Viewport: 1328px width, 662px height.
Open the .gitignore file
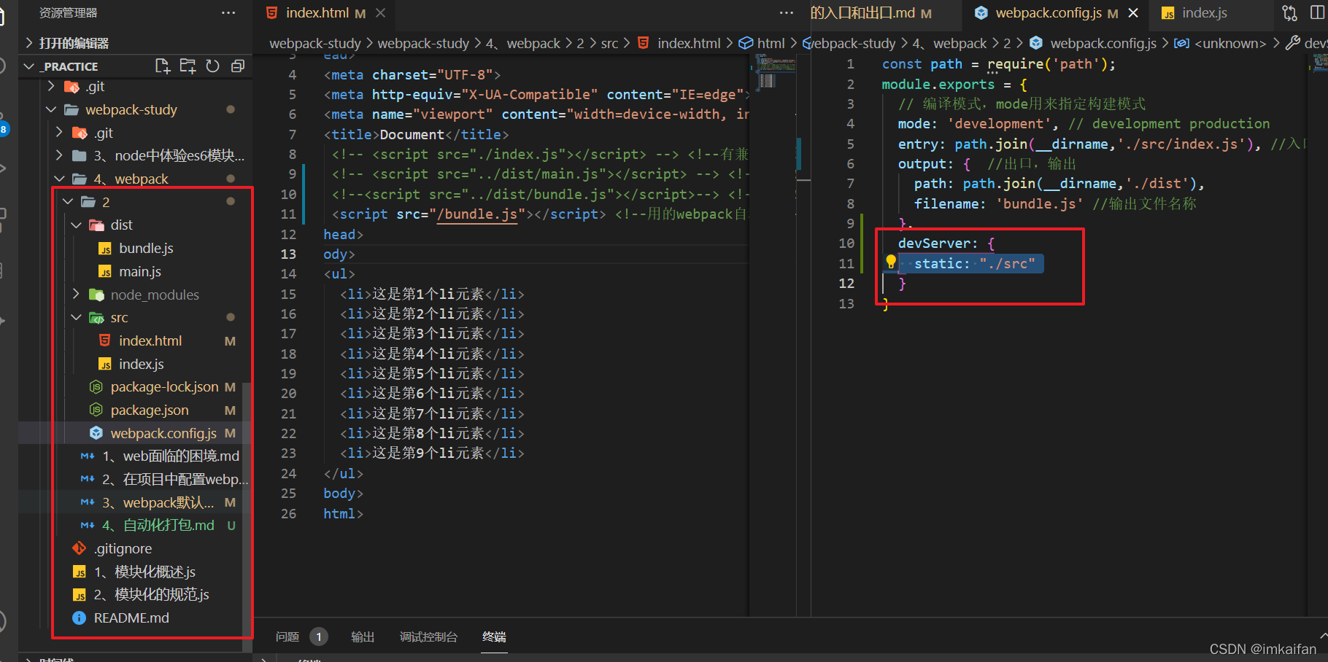pos(123,549)
